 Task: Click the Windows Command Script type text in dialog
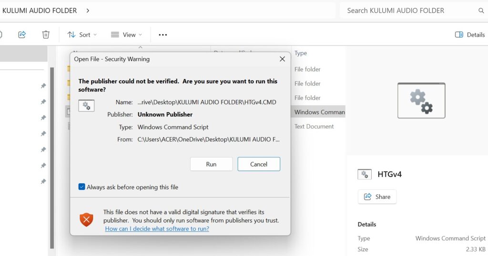173,127
